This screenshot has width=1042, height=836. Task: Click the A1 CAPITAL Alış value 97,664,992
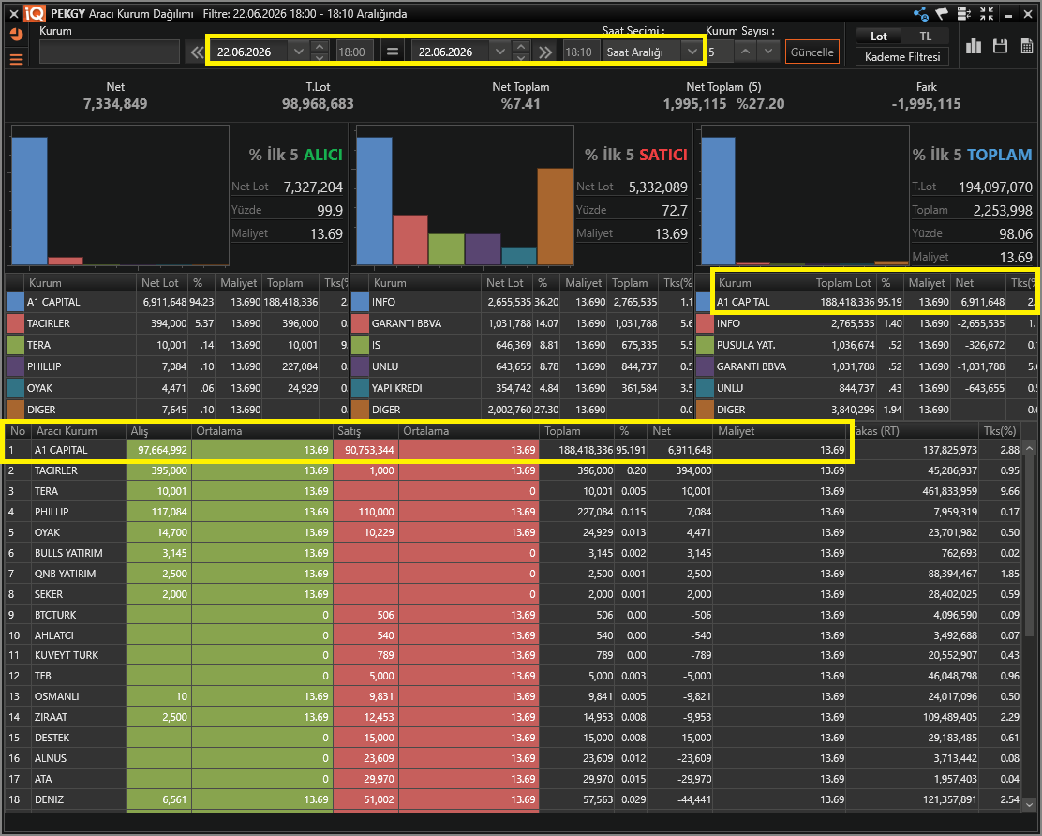click(162, 450)
